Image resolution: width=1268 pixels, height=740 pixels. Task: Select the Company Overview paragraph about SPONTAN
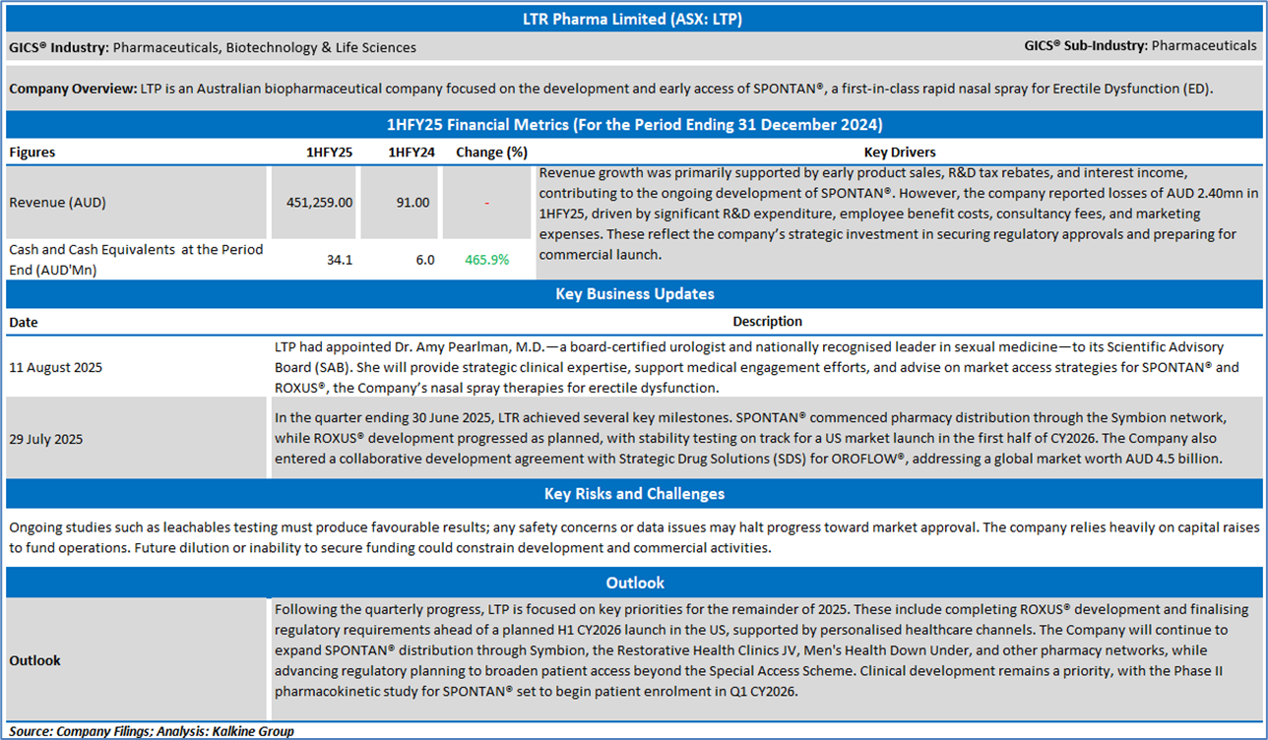[611, 89]
